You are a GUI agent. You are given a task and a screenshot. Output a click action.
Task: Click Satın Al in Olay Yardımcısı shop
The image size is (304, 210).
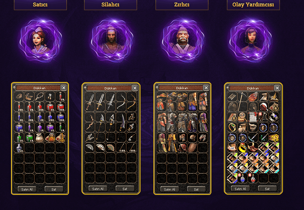pyautogui.click(x=240, y=188)
